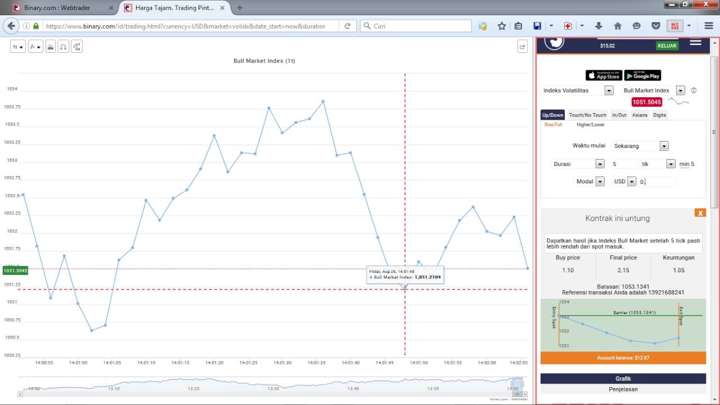720x405 pixels.
Task: Click the green 1051.5045 price label
Action: 15,271
